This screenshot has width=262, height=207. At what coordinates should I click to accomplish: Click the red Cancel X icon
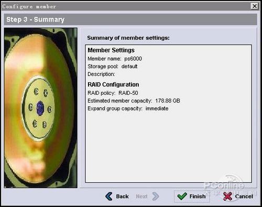(227, 197)
